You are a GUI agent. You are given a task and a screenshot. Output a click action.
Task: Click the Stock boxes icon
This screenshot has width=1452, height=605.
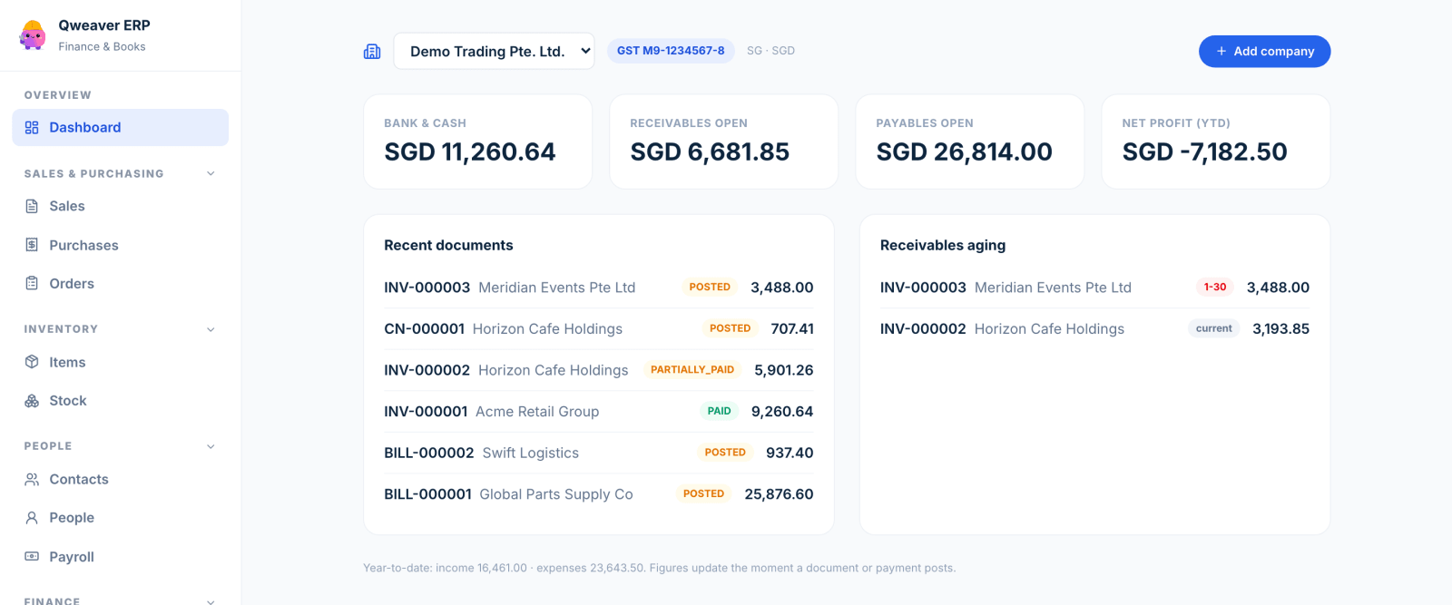(32, 400)
